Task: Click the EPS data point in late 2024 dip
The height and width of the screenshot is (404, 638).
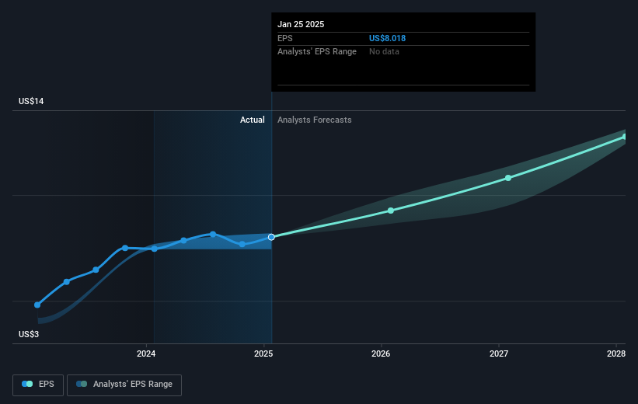Action: coord(242,244)
